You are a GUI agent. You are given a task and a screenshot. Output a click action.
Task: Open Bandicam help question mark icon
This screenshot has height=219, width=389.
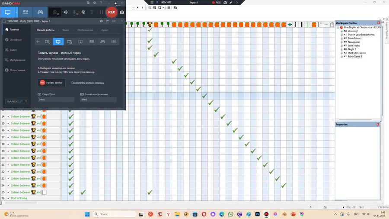click(101, 3)
